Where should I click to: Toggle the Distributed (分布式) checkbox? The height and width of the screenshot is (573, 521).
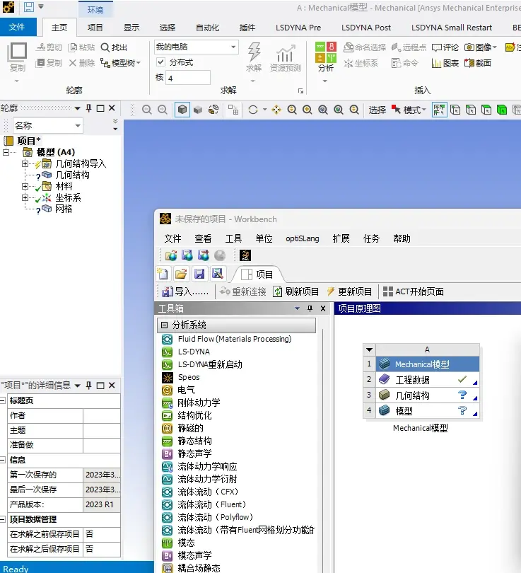click(160, 62)
